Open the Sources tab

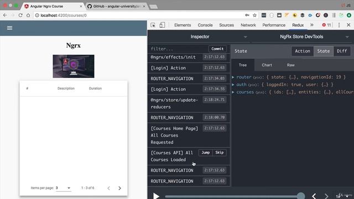pos(226,25)
